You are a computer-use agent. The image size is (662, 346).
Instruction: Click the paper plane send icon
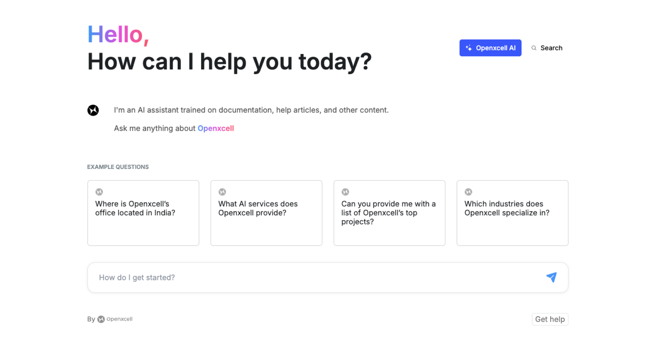pos(551,277)
